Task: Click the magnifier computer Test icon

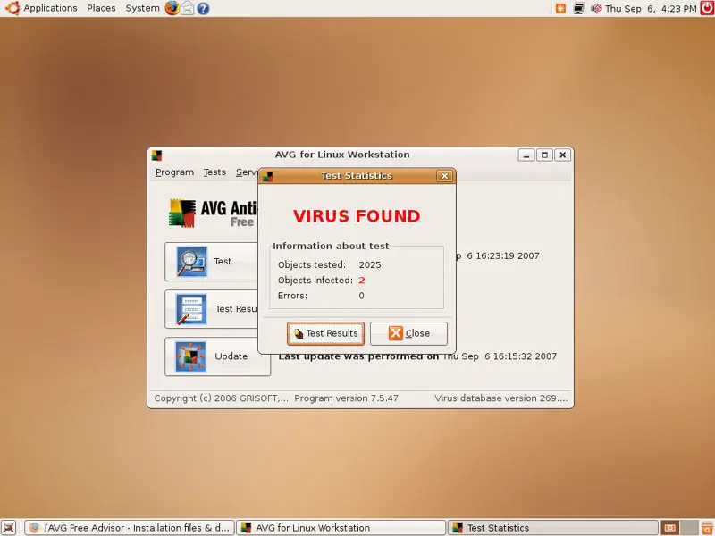Action: pyautogui.click(x=191, y=262)
